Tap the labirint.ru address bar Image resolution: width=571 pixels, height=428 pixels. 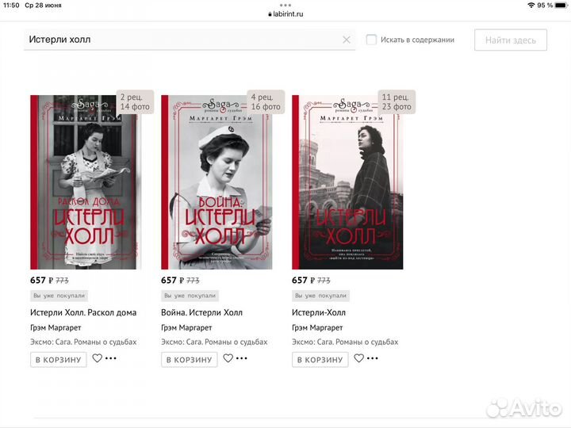285,13
